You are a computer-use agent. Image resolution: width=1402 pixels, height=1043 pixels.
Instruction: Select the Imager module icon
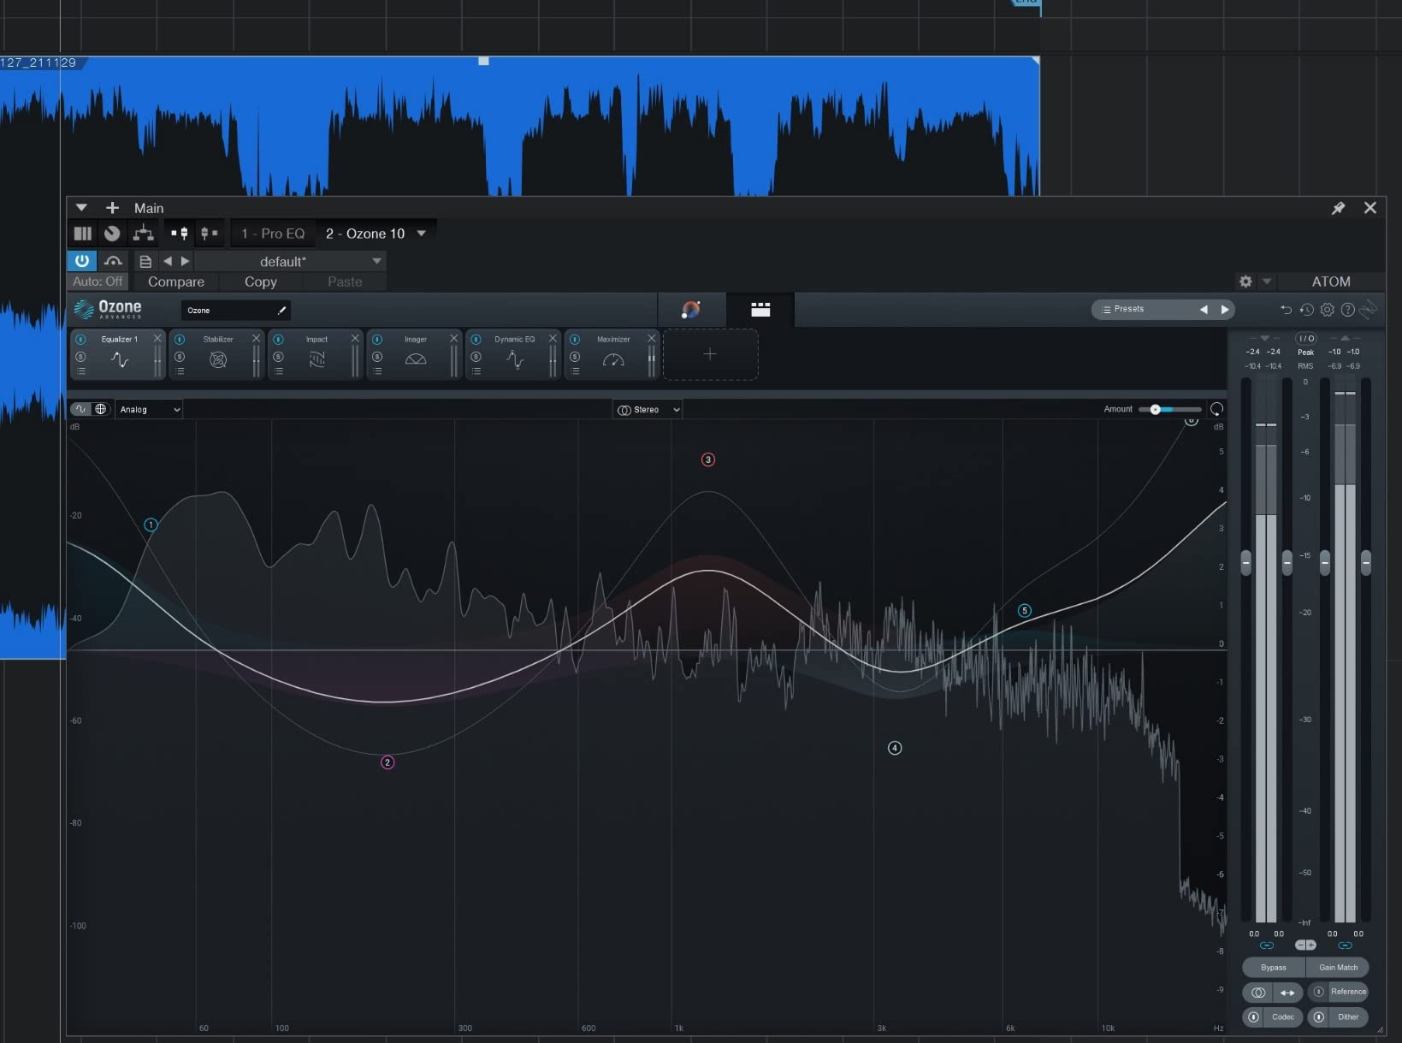(416, 360)
